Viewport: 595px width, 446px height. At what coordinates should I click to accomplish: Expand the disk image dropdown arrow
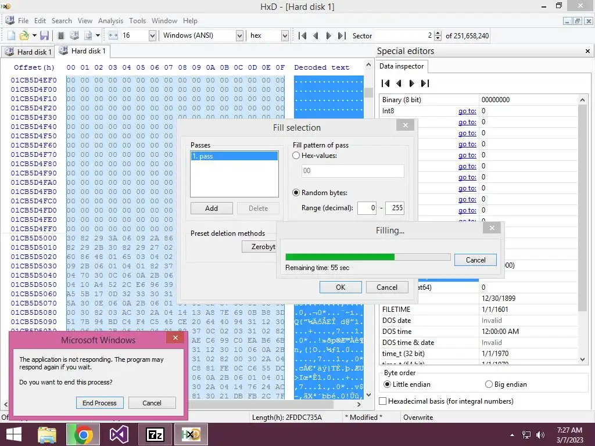click(98, 35)
